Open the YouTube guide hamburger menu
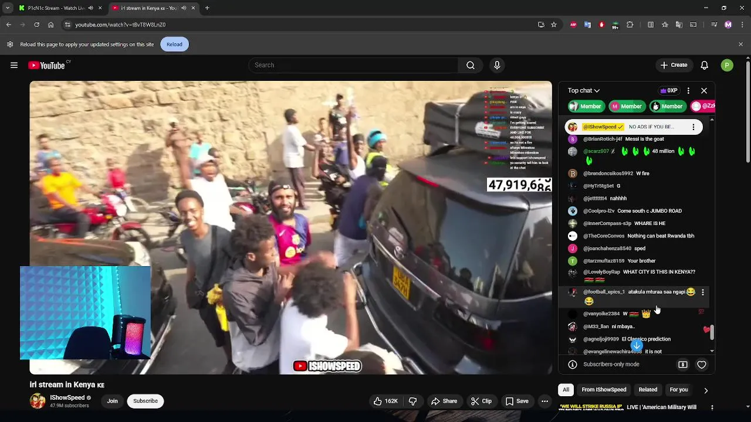This screenshot has width=751, height=422. click(14, 65)
